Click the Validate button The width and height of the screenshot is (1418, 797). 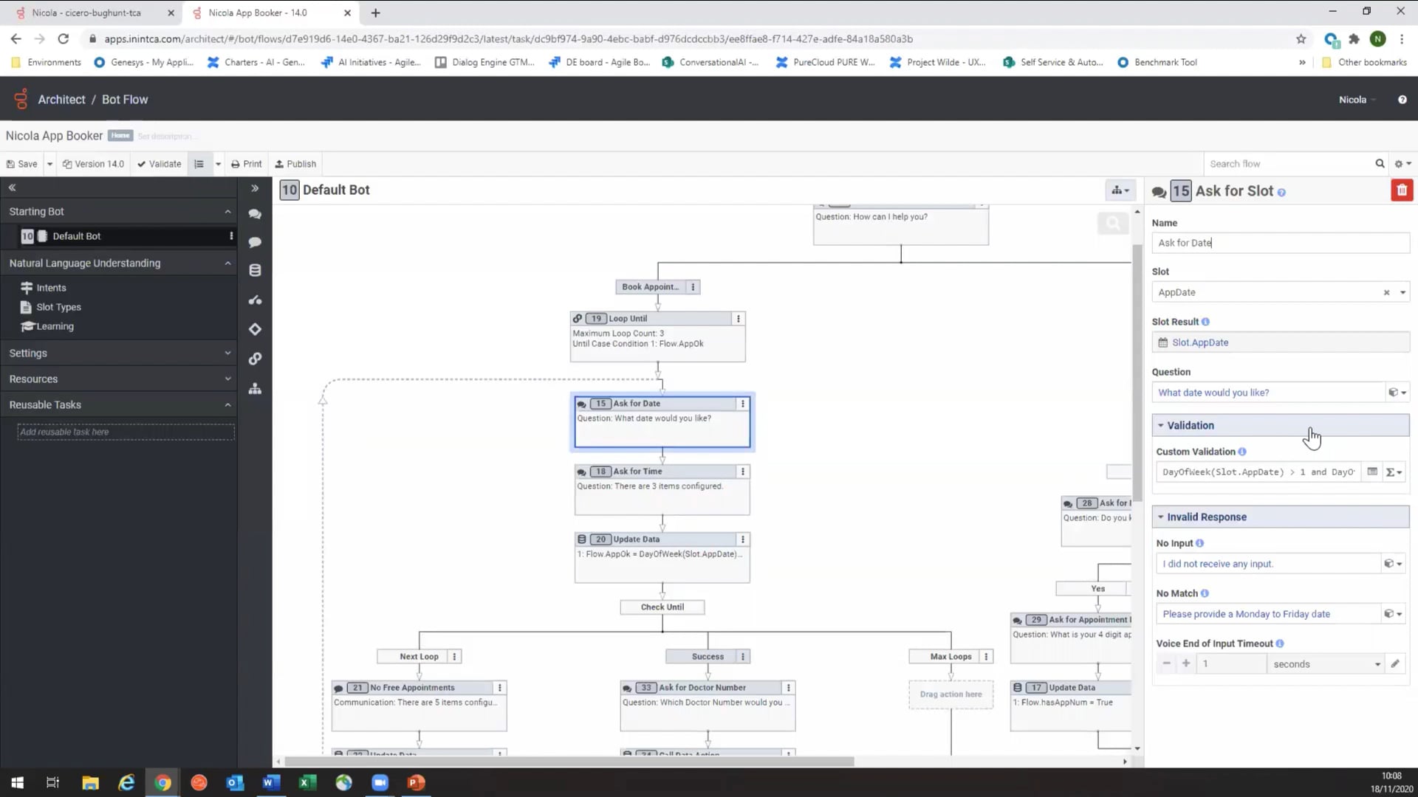(158, 163)
